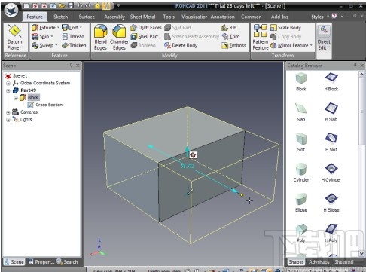Image resolution: width=366 pixels, height=272 pixels.
Task: Select the Trim tool
Action: [x=230, y=37]
